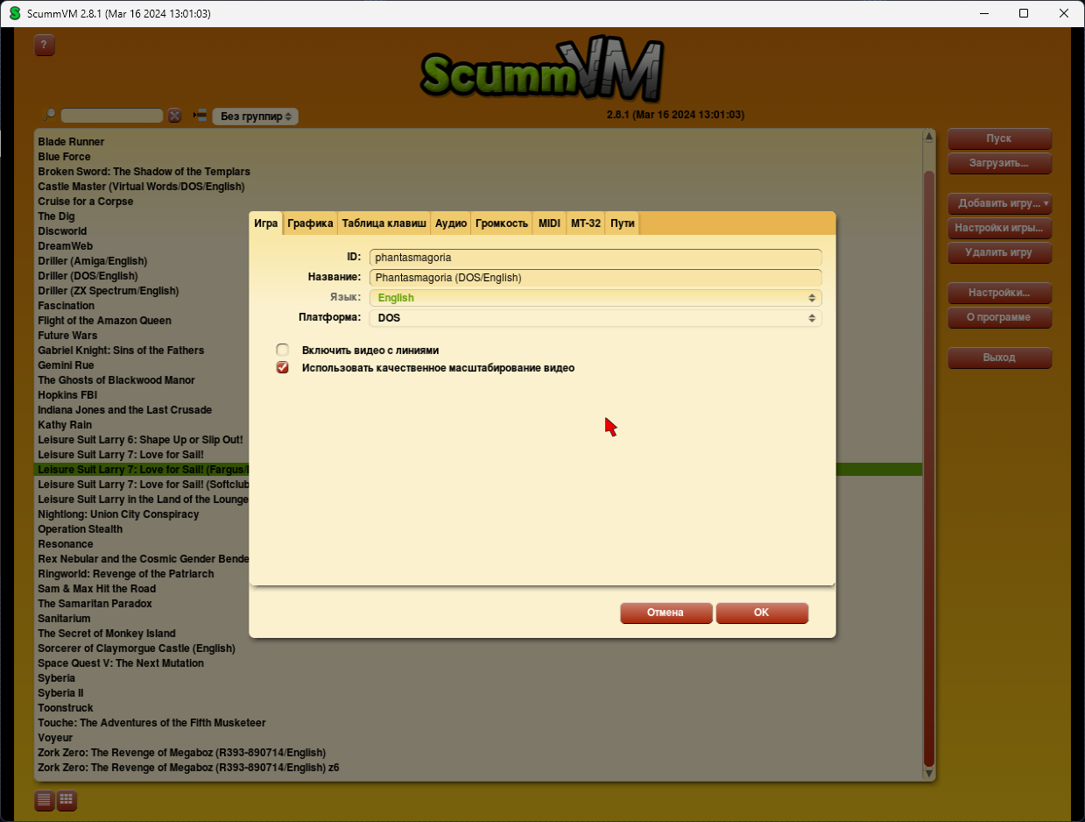Select Flight of the Amazon Queen
The width and height of the screenshot is (1085, 822).
pos(104,321)
